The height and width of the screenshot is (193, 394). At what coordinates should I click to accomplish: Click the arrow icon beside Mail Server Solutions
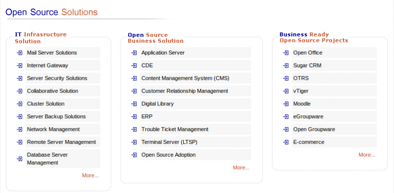pyautogui.click(x=20, y=53)
